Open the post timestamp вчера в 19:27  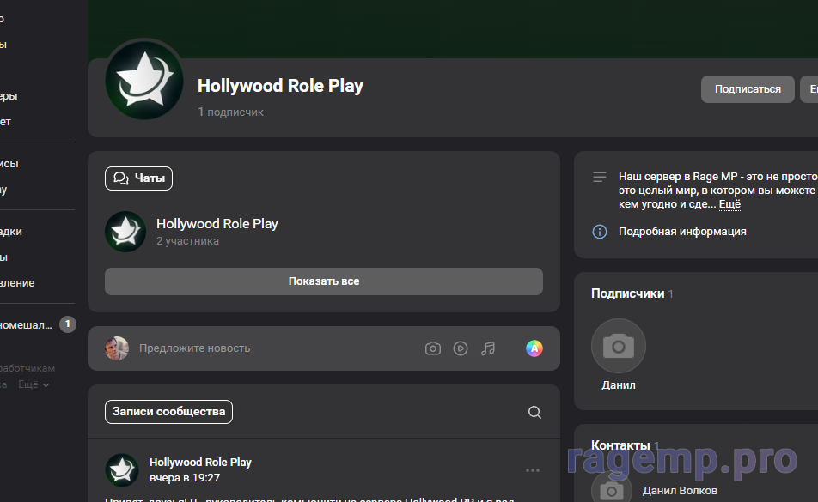coord(185,478)
